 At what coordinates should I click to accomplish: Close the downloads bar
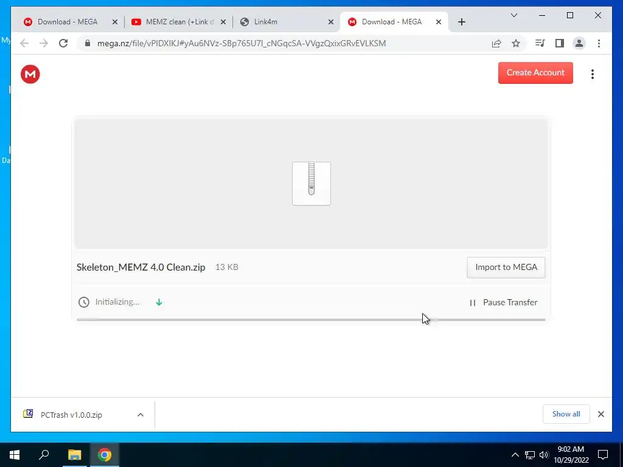(600, 414)
